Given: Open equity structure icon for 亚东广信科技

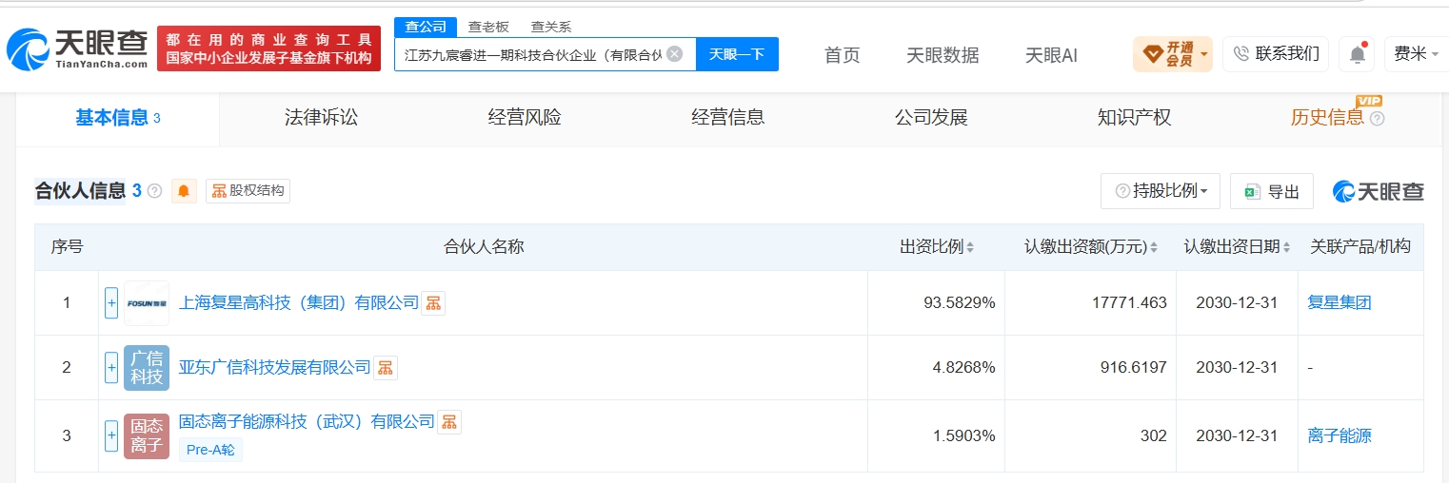Looking at the screenshot, I should tap(385, 368).
